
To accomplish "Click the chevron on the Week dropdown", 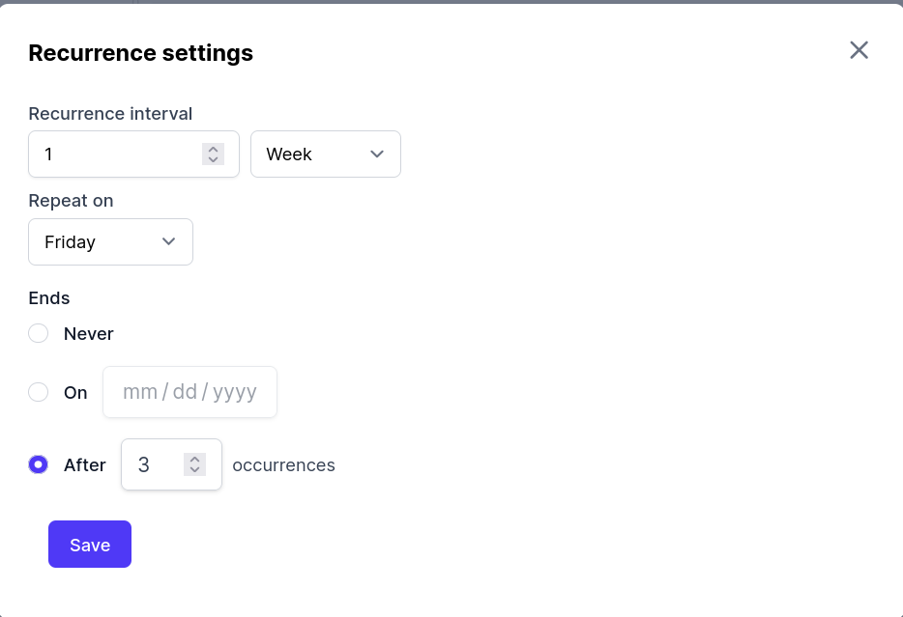I will pyautogui.click(x=377, y=154).
